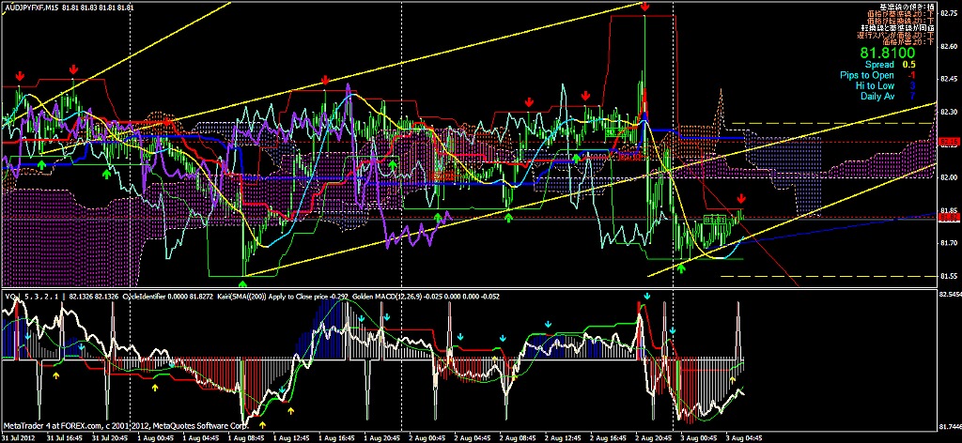Select the leftmost yellow up arrow in indicator subwindow

tap(55, 374)
